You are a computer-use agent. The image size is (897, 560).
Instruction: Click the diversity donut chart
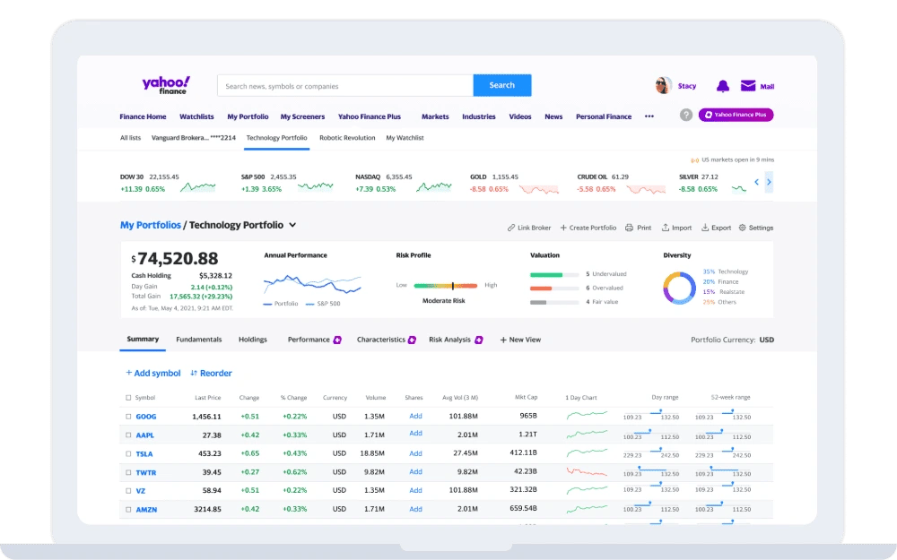679,288
